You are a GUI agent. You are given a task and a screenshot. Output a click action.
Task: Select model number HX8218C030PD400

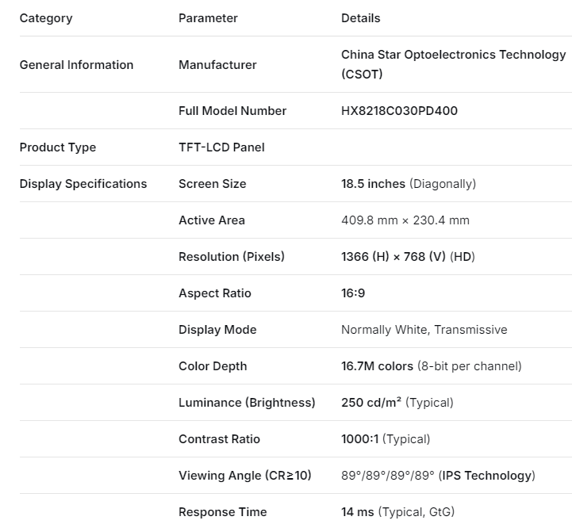[x=399, y=111]
